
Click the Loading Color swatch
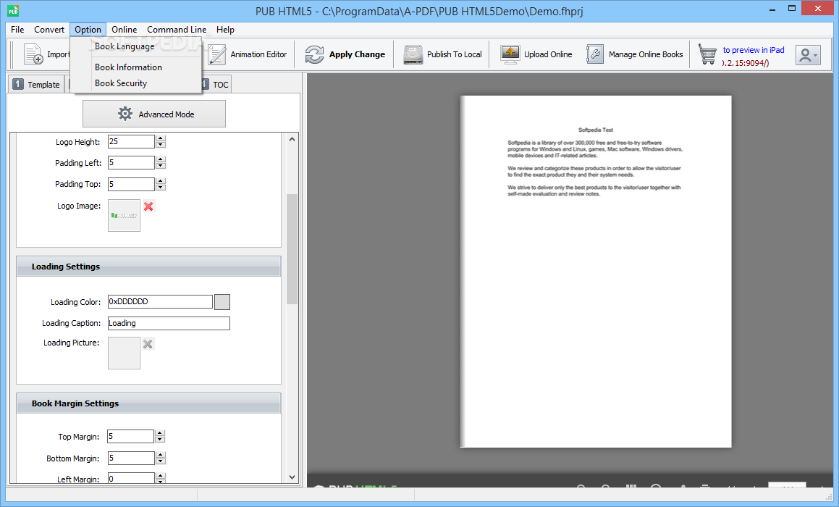coord(222,302)
